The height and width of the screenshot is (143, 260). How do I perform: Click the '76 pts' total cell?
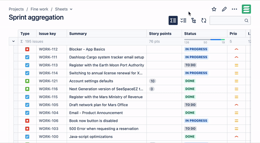(x=154, y=41)
